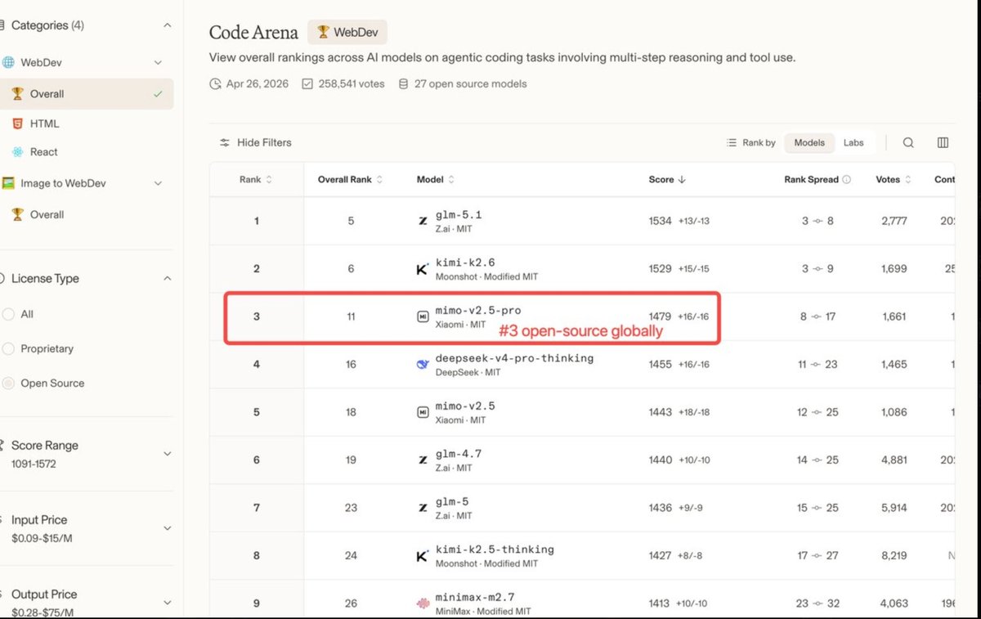Open the kimi-k2.5-thinking model link
The height and width of the screenshot is (619, 981).
click(495, 549)
